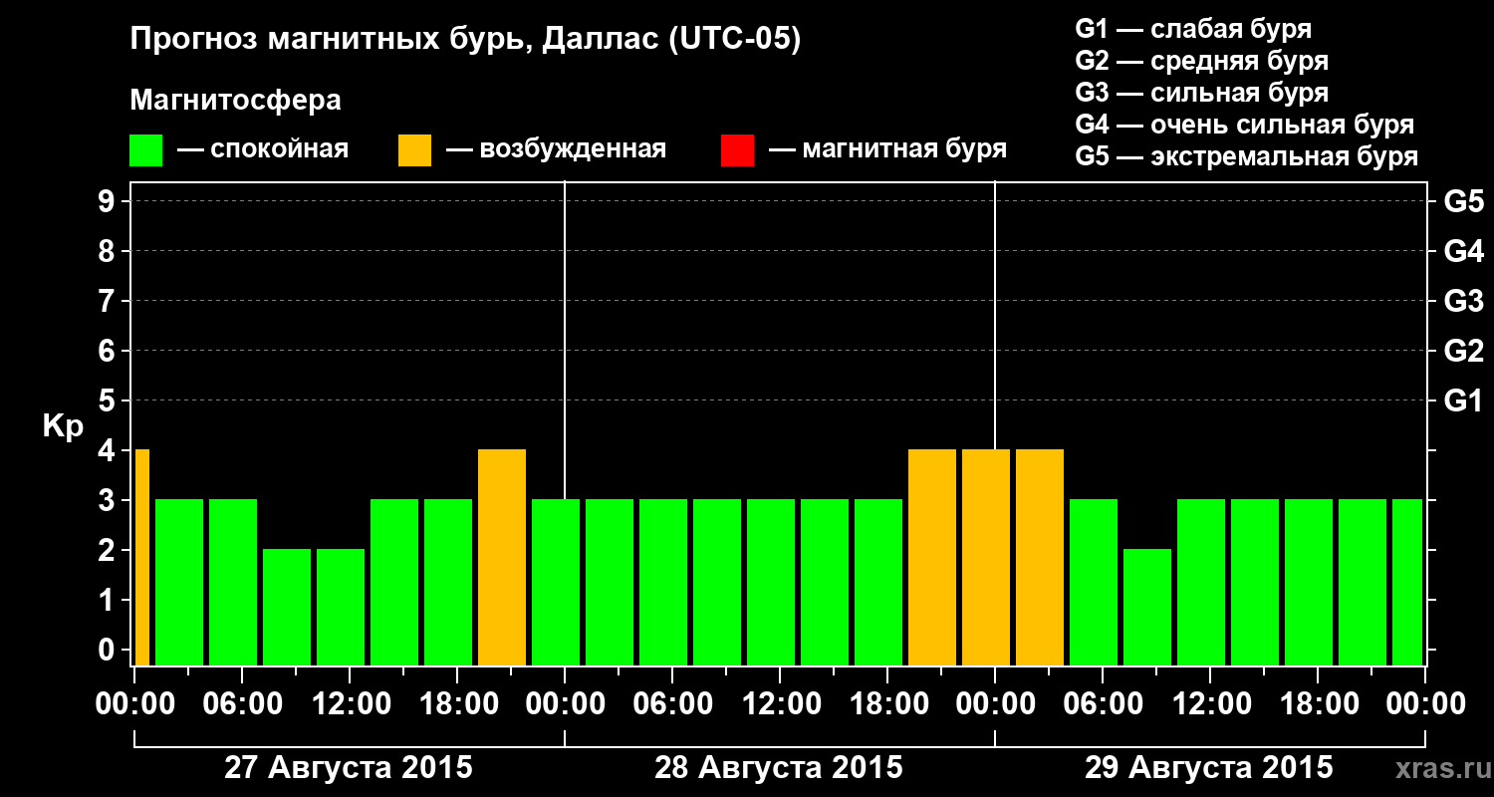Click the orange 'возбужденная' legend swatch
Image resolution: width=1494 pixels, height=797 pixels.
click(x=414, y=150)
